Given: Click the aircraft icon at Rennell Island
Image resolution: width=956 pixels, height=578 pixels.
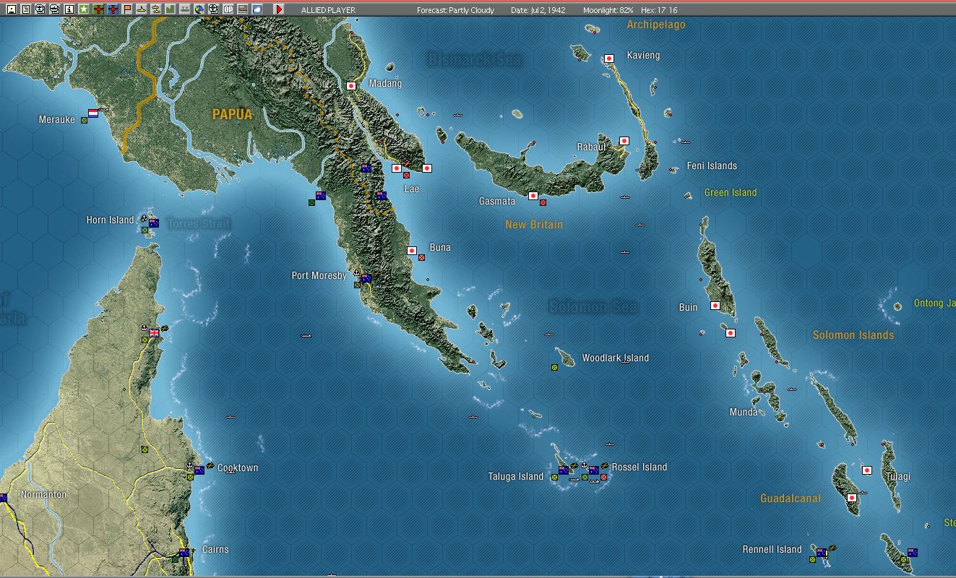Looking at the screenshot, I should click(832, 548).
